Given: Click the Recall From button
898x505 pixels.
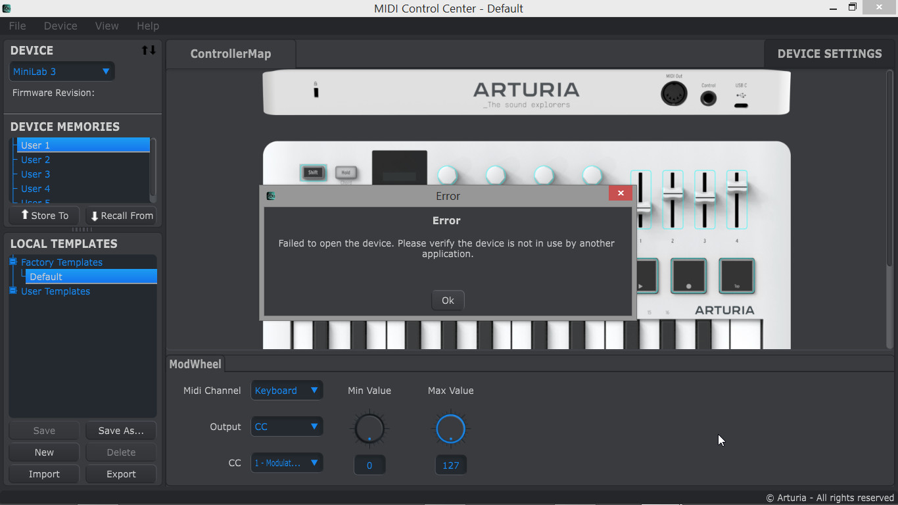Looking at the screenshot, I should (121, 216).
